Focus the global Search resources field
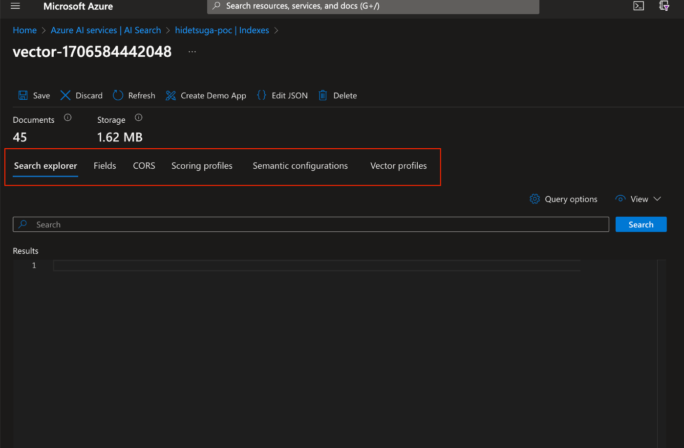684x448 pixels. pos(373,6)
